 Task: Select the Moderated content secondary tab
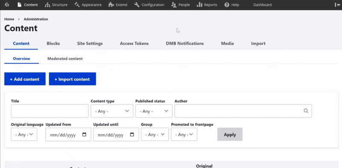click(65, 59)
